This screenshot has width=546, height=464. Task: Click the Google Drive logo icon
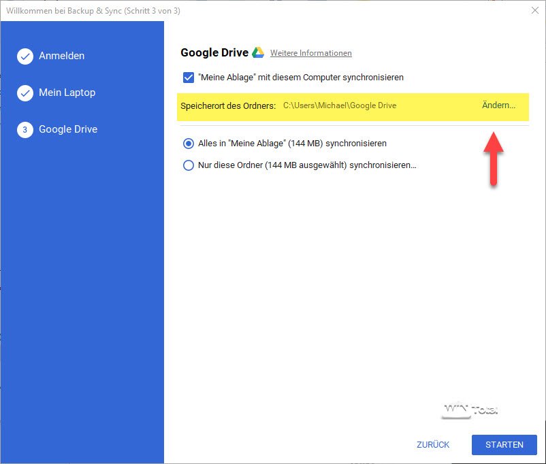coord(258,52)
